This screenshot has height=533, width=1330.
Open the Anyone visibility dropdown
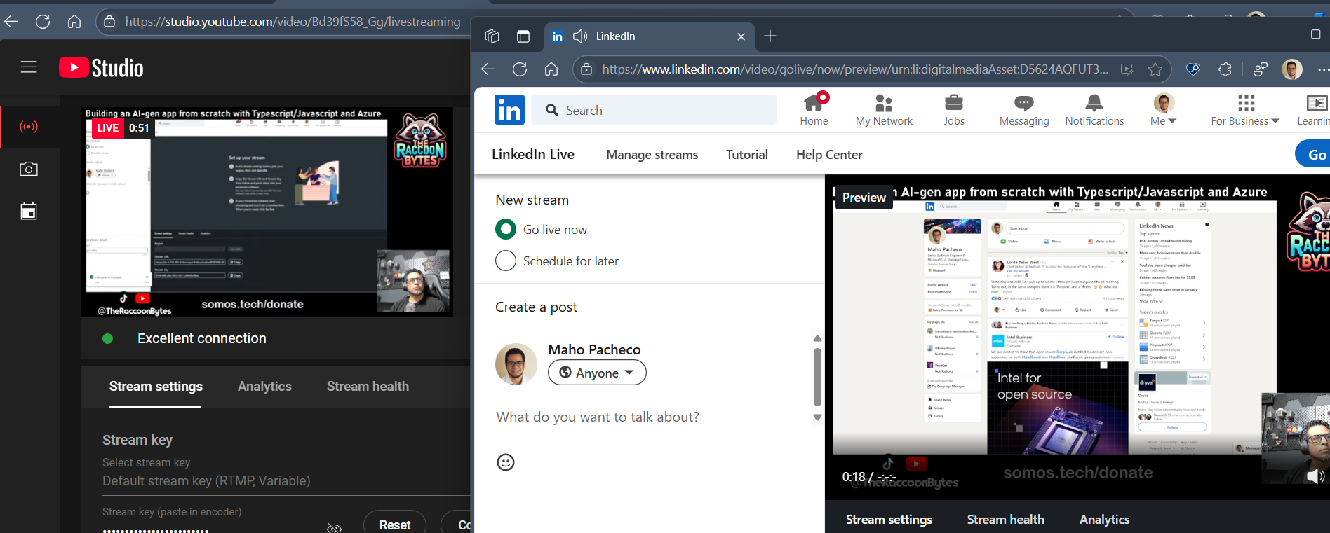coord(597,373)
